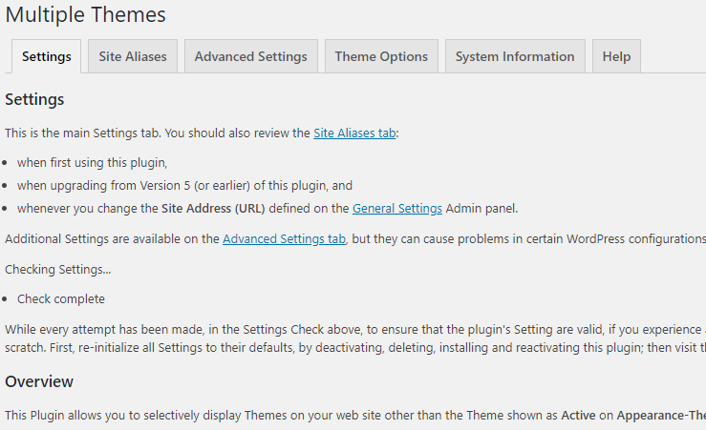Switch to the Settings tab
The height and width of the screenshot is (430, 706).
46,56
